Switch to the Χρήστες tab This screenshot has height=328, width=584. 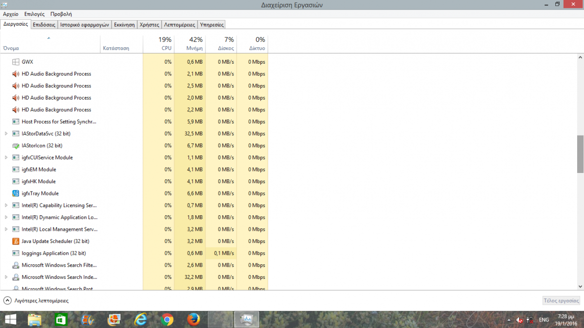point(149,24)
